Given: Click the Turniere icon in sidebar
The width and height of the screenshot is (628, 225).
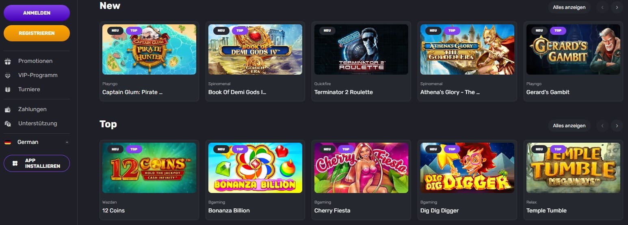Looking at the screenshot, I should click(x=7, y=90).
